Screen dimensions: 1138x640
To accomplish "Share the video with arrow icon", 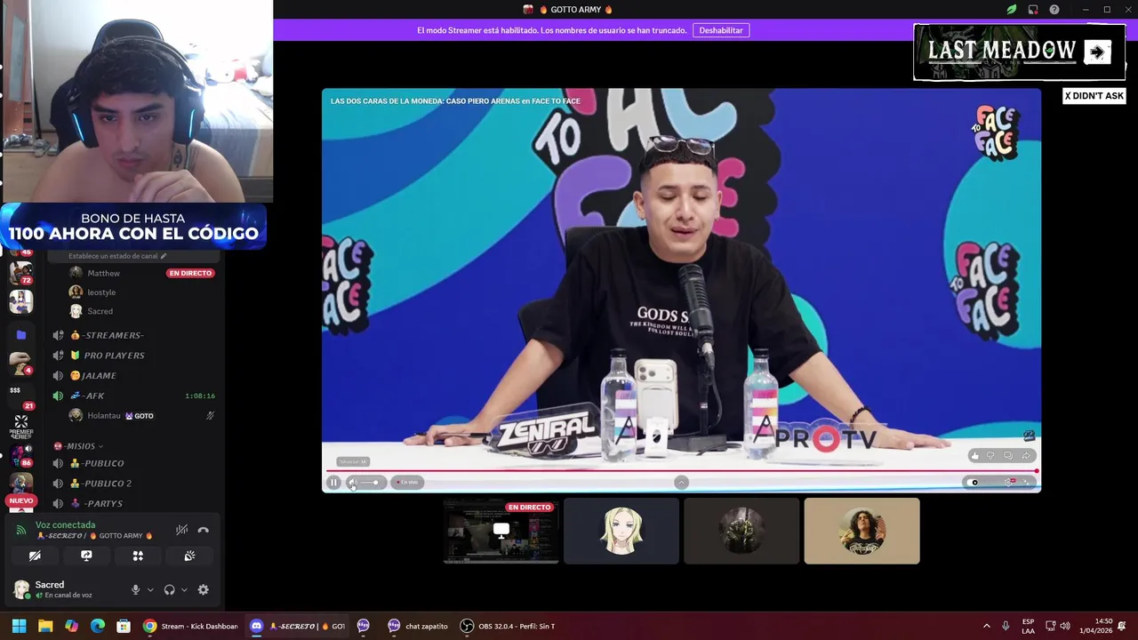I will coord(1025,456).
